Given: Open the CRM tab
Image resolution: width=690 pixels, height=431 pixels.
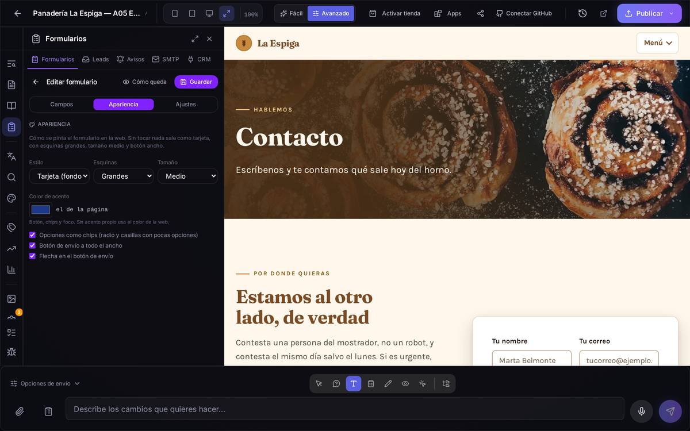Looking at the screenshot, I should pos(199,59).
